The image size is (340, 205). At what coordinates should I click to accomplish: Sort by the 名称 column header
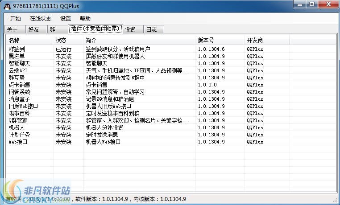(x=30, y=40)
